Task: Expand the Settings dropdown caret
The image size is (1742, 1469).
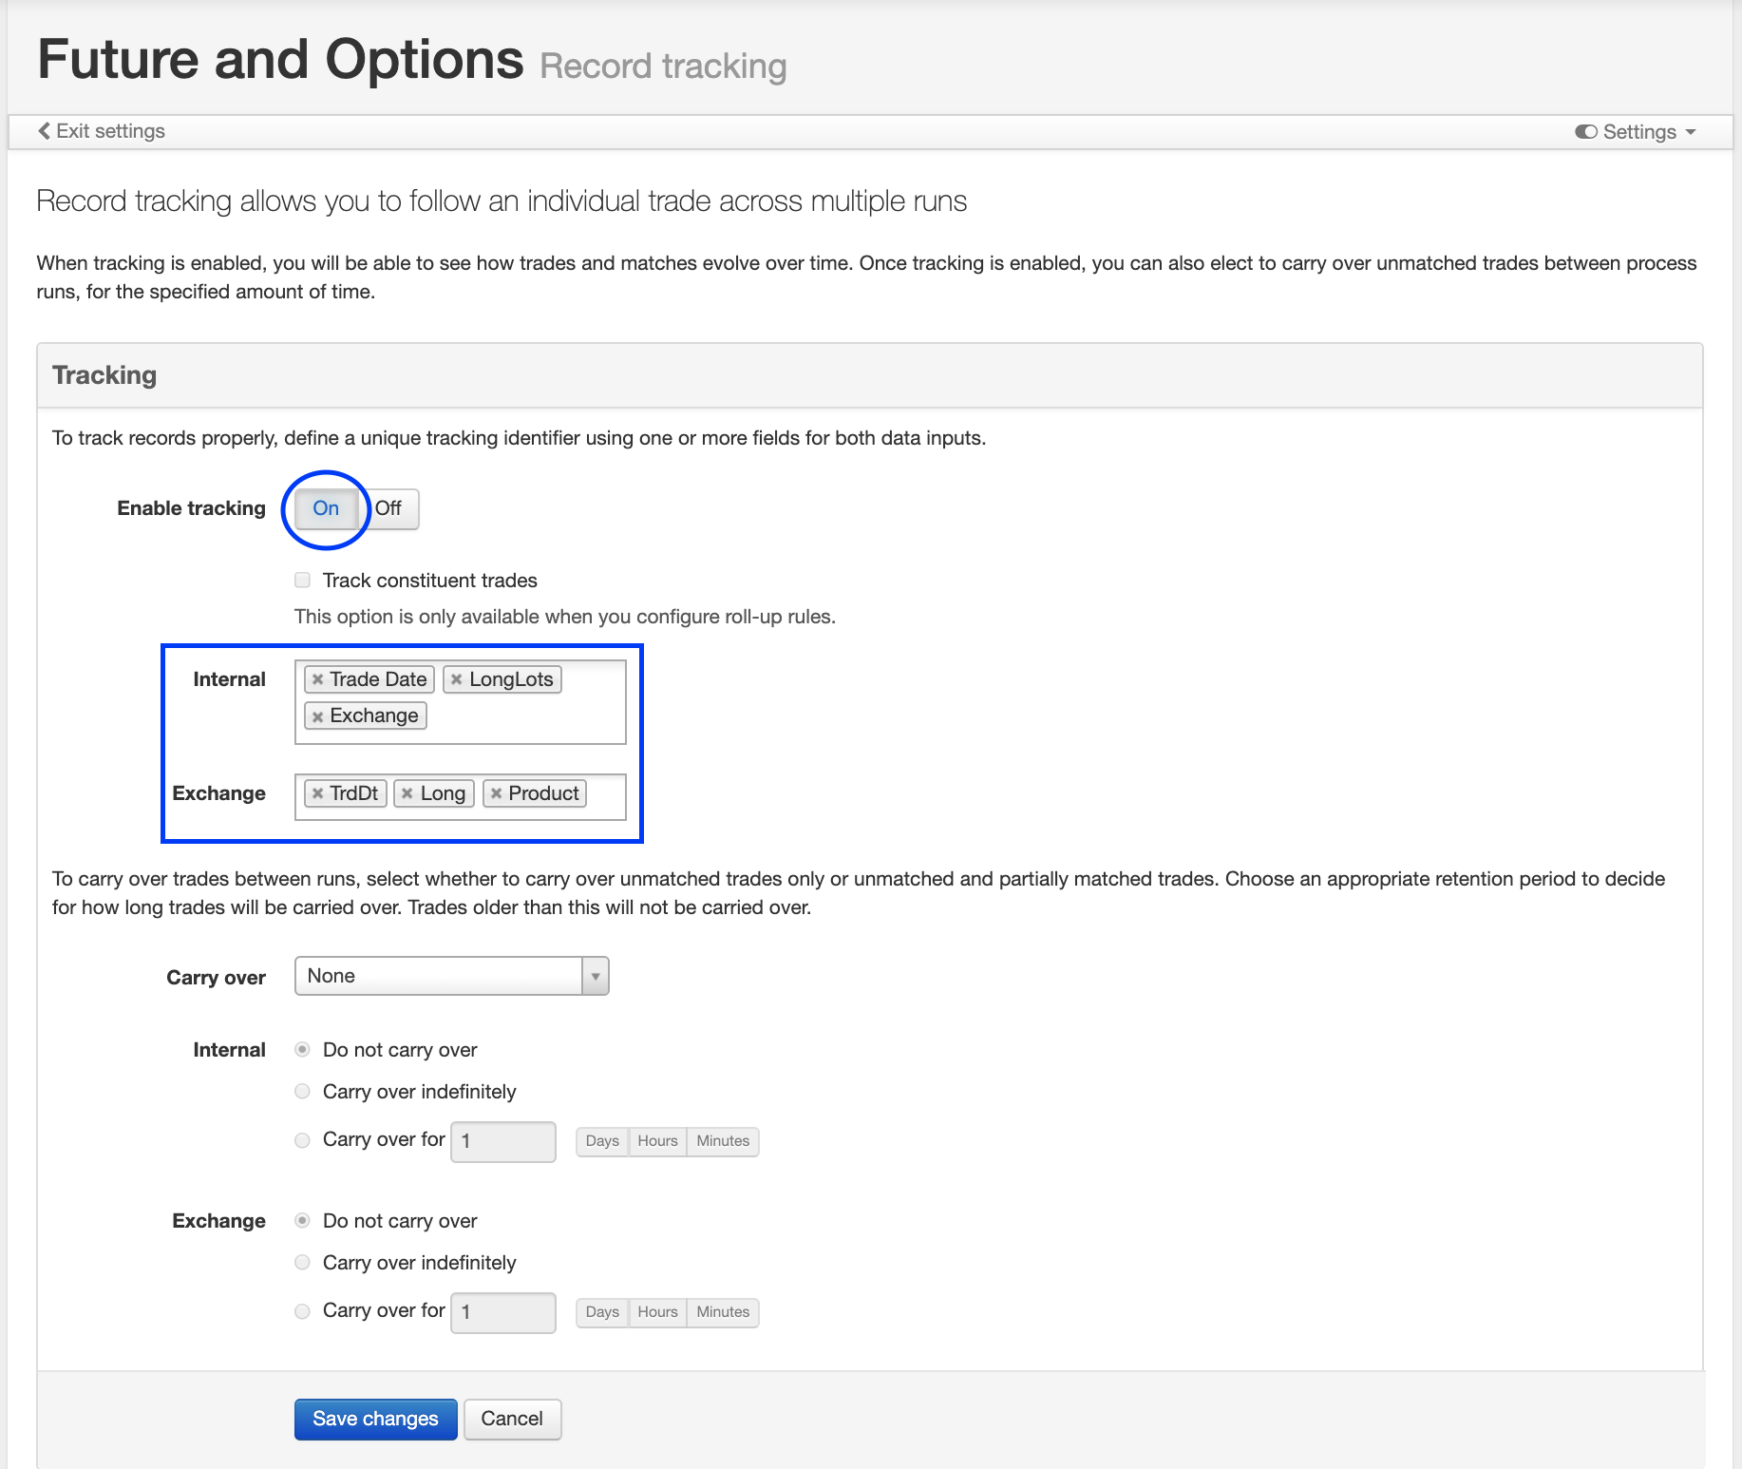Action: (1691, 132)
